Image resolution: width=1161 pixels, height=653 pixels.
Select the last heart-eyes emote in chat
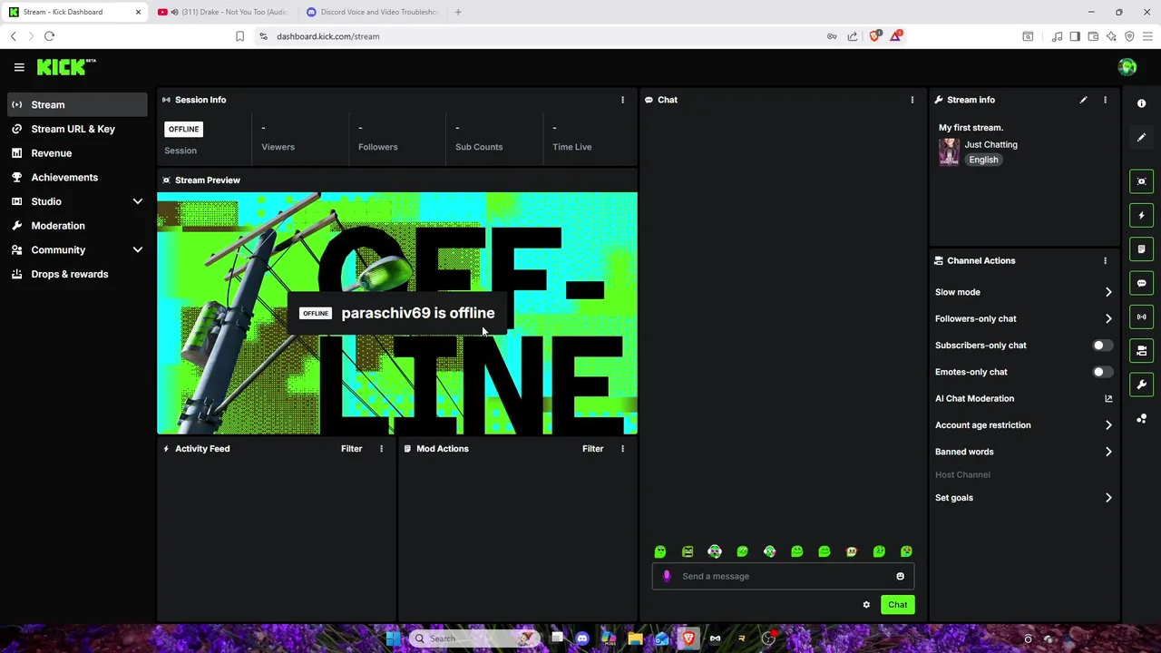[906, 551]
